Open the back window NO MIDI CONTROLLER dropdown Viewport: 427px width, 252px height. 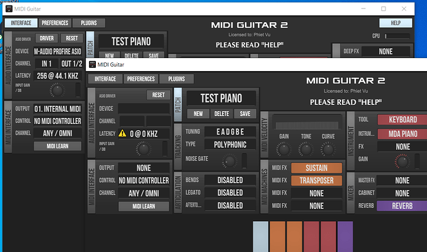(x=58, y=121)
